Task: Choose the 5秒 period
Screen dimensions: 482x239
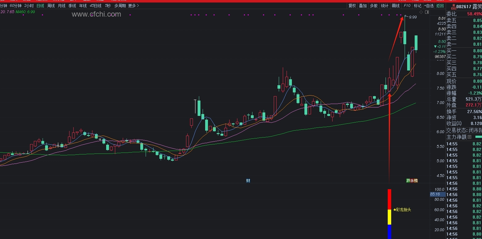Action: (x=108, y=6)
